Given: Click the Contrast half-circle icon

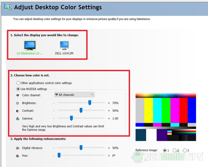Looking at the screenshot, I should (x=18, y=111).
